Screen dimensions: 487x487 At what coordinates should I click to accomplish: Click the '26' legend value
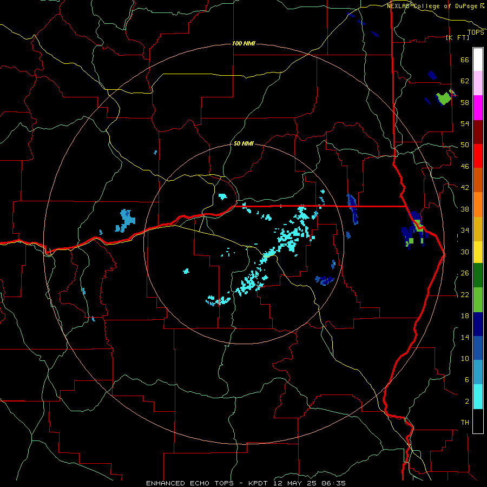[465, 273]
